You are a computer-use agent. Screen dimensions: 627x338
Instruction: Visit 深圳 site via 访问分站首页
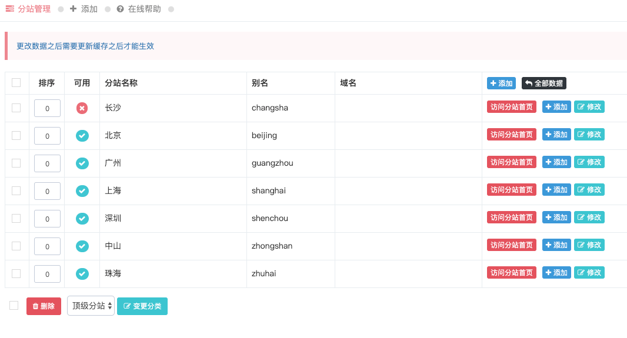(x=512, y=217)
